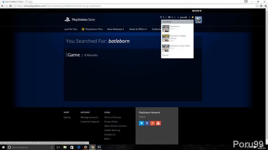Open Manage Account footer link
The height and width of the screenshot is (150, 268).
point(89,117)
